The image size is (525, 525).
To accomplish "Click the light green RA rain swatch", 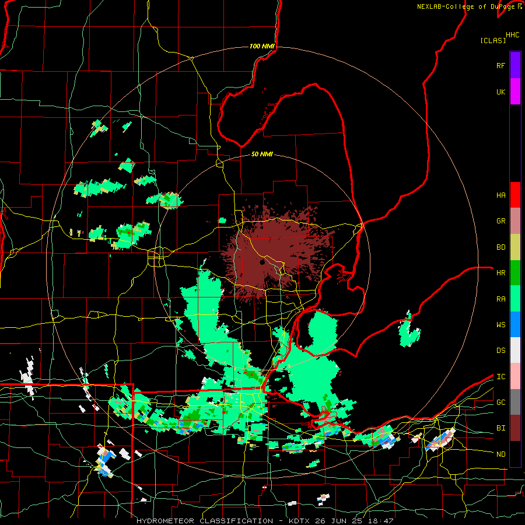I will pyautogui.click(x=515, y=299).
